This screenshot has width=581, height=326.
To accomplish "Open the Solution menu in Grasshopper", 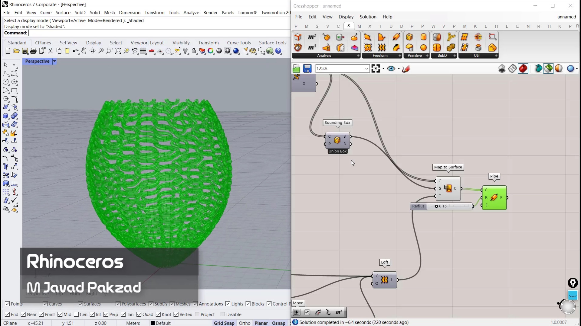I will coord(368,17).
